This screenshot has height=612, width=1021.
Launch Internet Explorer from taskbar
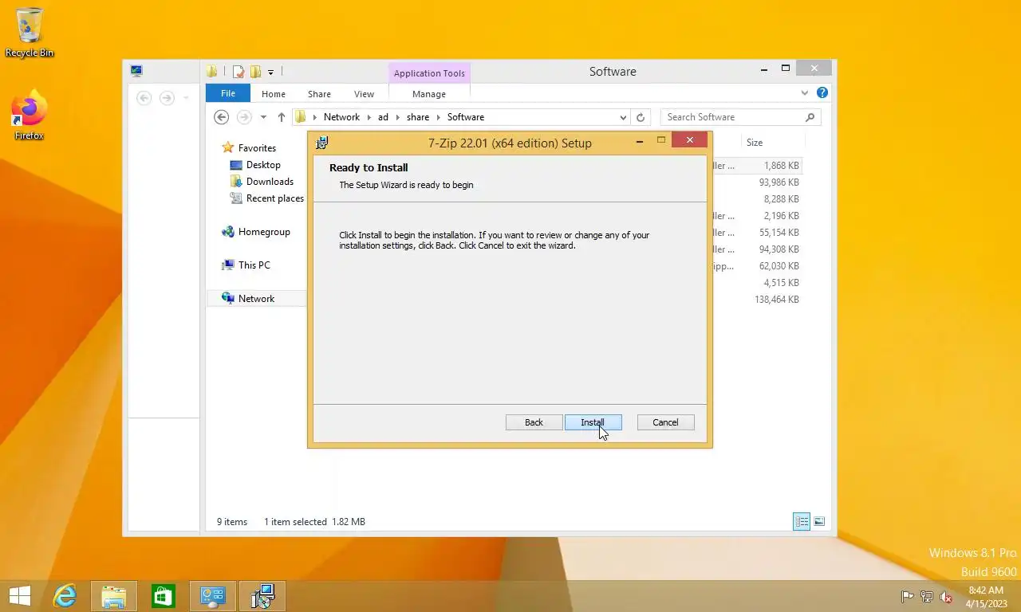coord(65,596)
